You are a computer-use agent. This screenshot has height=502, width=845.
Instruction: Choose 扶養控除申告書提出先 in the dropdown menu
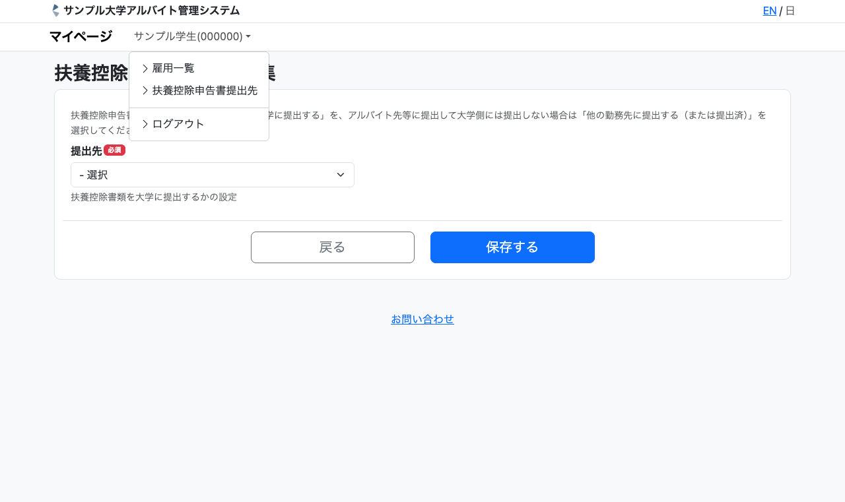tap(205, 91)
